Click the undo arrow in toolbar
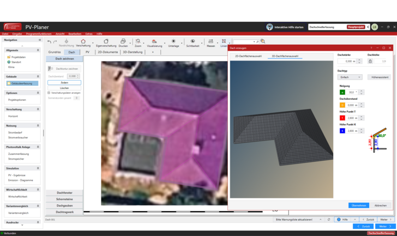The image size is (397, 236). [49, 42]
